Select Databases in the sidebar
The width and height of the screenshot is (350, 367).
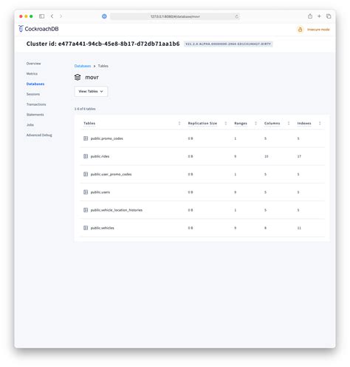click(x=35, y=84)
